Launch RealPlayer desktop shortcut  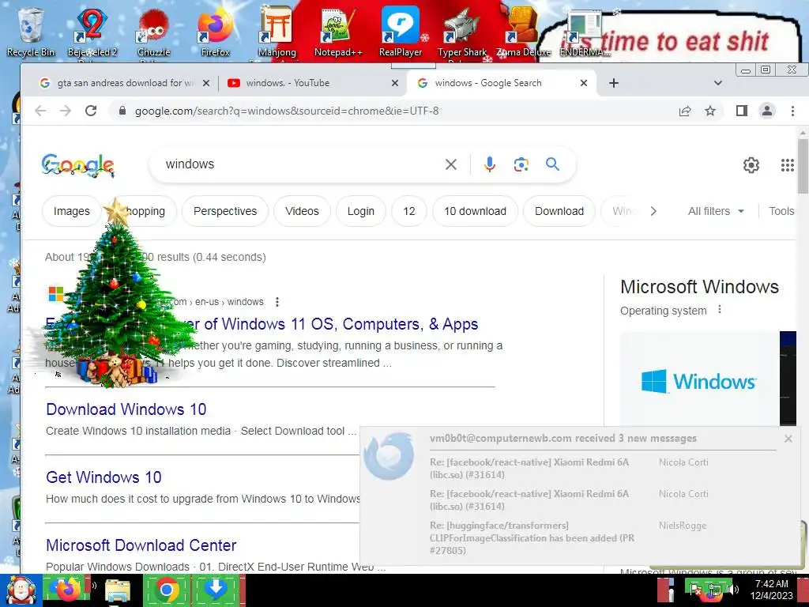401,32
